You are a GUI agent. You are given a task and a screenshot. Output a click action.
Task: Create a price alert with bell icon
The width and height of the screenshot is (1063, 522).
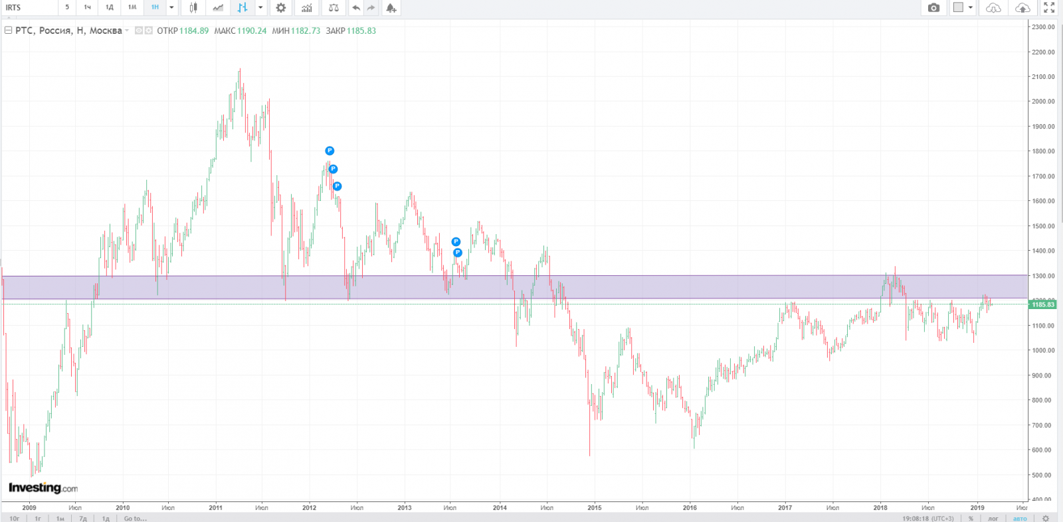pyautogui.click(x=391, y=8)
